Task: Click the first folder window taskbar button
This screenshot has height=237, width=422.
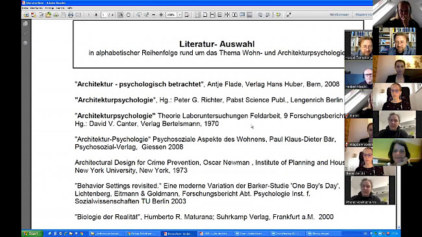Action: tap(106, 234)
